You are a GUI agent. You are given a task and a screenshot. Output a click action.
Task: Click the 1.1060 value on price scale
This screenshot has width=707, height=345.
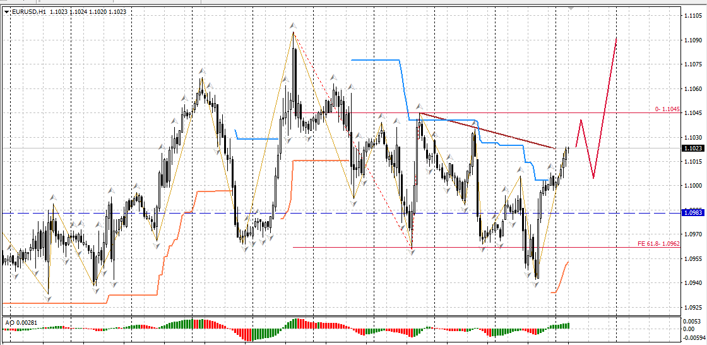[x=692, y=88]
